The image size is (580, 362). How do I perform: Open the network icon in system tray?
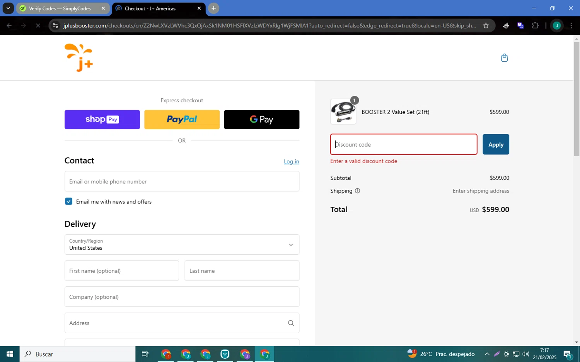(x=516, y=354)
